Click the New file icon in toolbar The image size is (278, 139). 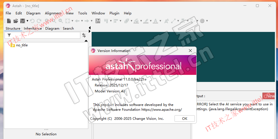[x=9, y=21]
